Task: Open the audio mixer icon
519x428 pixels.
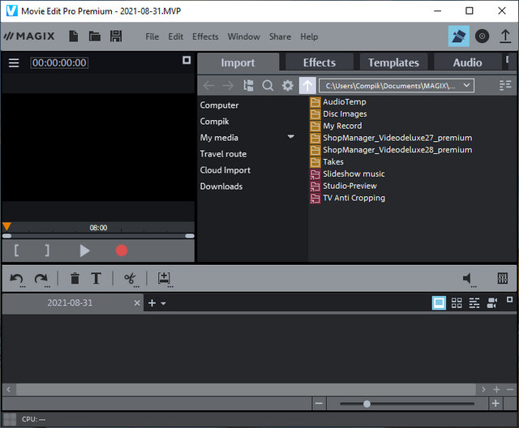Action: [x=503, y=279]
